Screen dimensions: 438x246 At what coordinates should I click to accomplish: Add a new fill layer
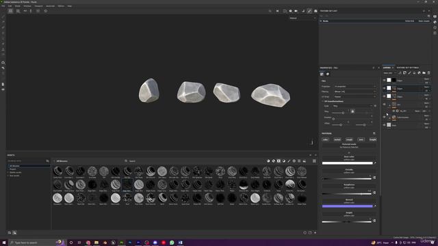coord(414,73)
